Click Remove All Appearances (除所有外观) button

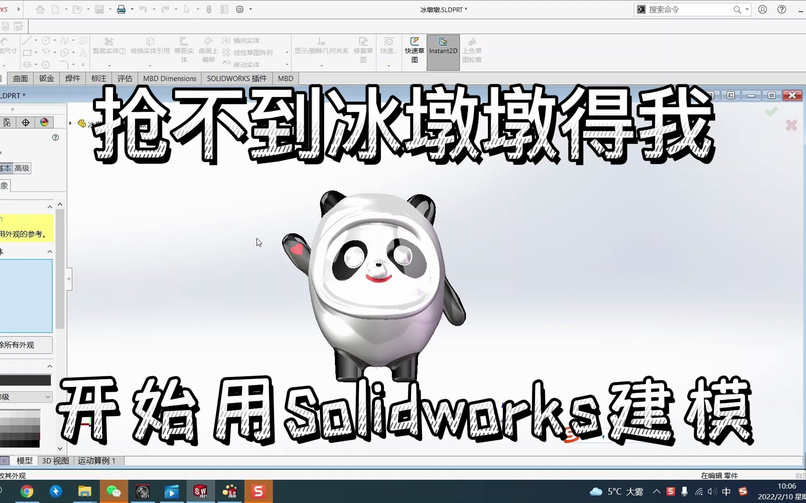click(x=26, y=345)
